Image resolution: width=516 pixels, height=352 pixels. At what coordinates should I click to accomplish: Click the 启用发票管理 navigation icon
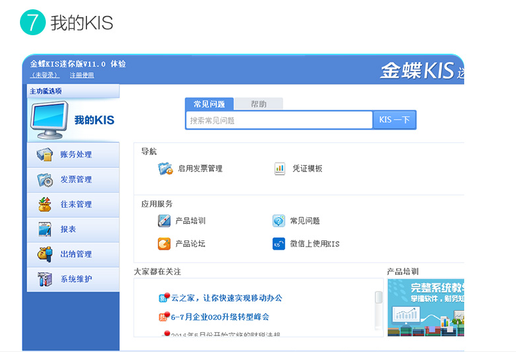point(165,169)
